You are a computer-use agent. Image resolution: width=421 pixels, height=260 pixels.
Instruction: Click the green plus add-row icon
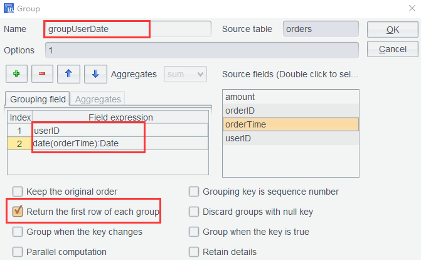point(16,73)
